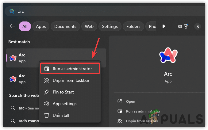Switch to the Documents filter tab
This screenshot has width=208, height=130.
(65, 26)
